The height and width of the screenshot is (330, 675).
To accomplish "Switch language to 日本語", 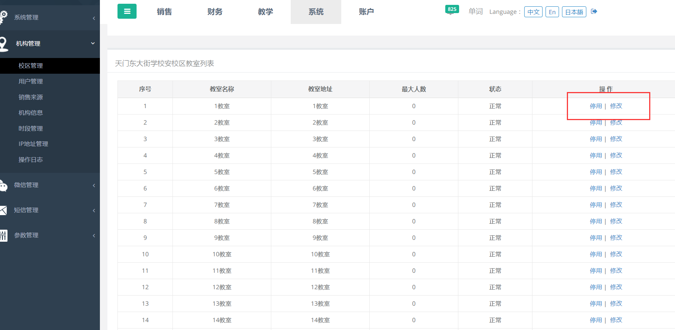I will (x=574, y=12).
